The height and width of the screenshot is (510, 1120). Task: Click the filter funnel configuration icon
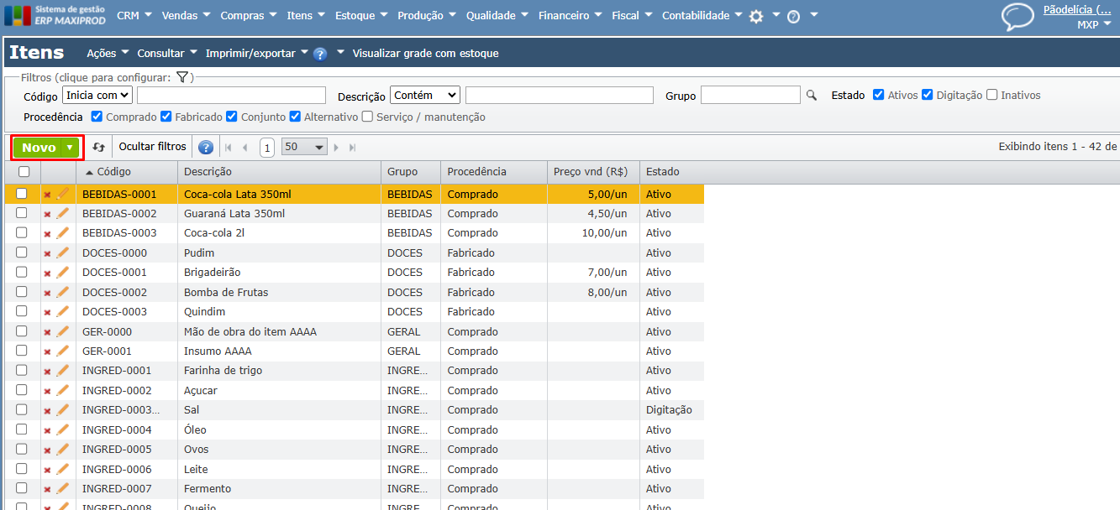(181, 77)
